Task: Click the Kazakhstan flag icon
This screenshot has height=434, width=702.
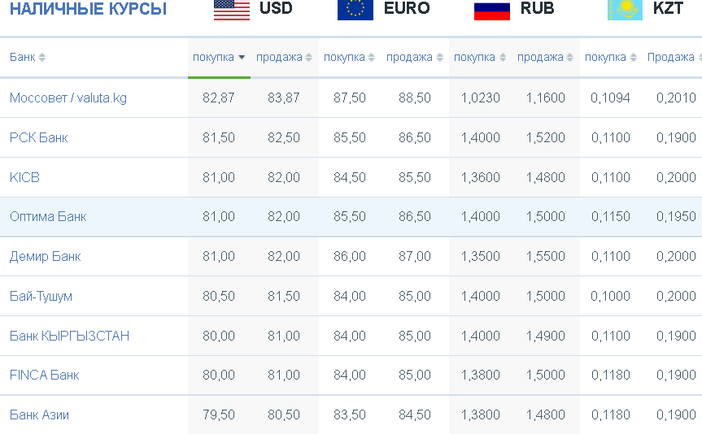Action: [625, 11]
